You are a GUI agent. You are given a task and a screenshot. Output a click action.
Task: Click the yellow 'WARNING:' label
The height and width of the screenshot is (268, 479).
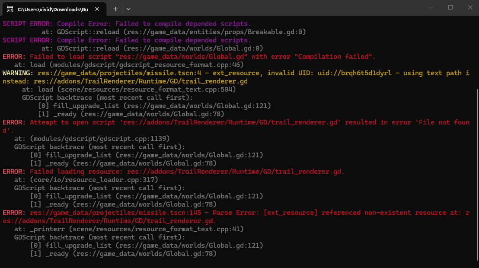click(18, 73)
